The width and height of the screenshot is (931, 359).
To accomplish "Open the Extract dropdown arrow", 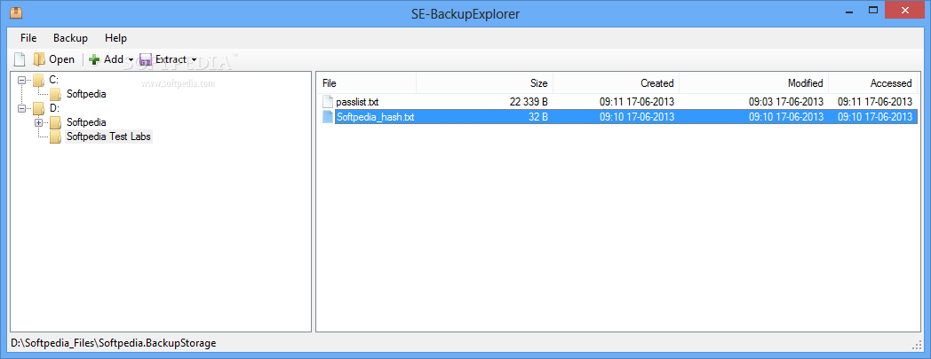I will (194, 60).
